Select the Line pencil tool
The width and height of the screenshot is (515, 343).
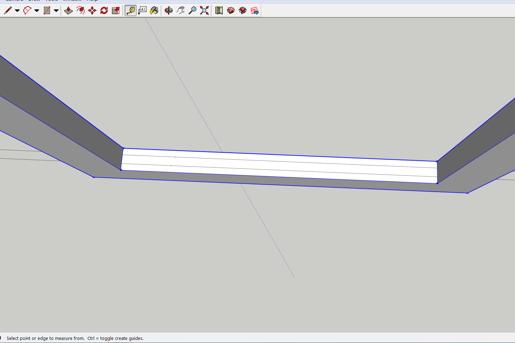click(x=8, y=10)
